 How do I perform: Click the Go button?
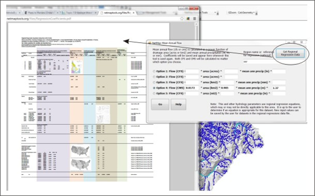click(160, 105)
